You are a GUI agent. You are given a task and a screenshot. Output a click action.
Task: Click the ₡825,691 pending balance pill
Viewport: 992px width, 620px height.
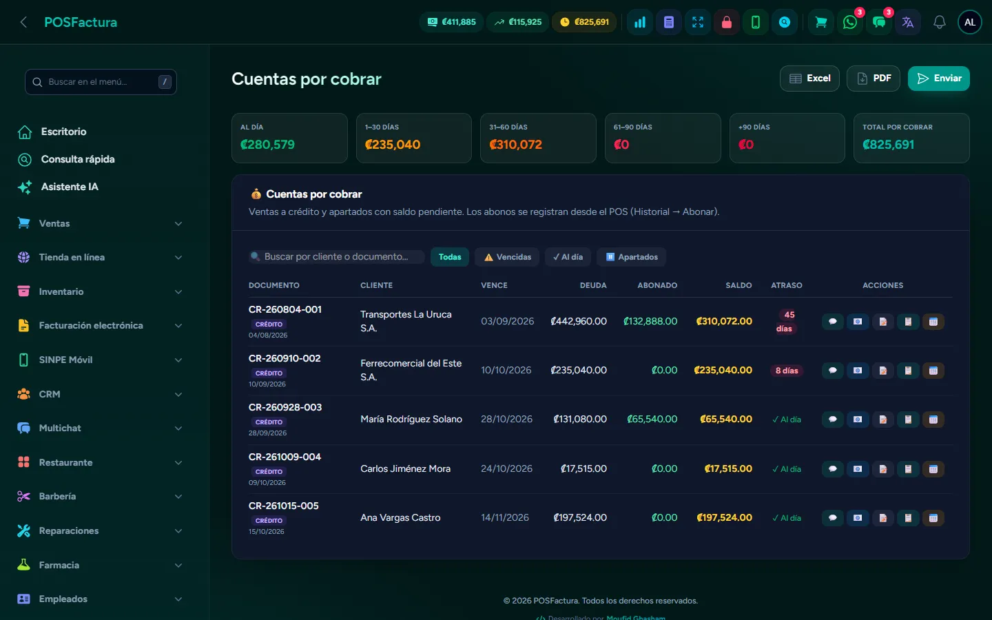click(585, 22)
